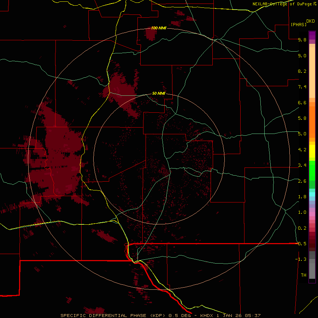The image size is (318, 318).
Task: Click the orange segment of the color bar
Action: tap(312, 122)
